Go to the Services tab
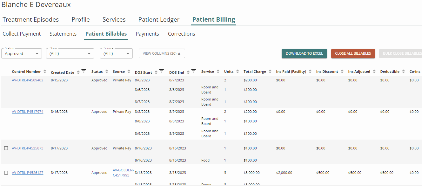Screen dimensions: 422x186 pos(114,19)
